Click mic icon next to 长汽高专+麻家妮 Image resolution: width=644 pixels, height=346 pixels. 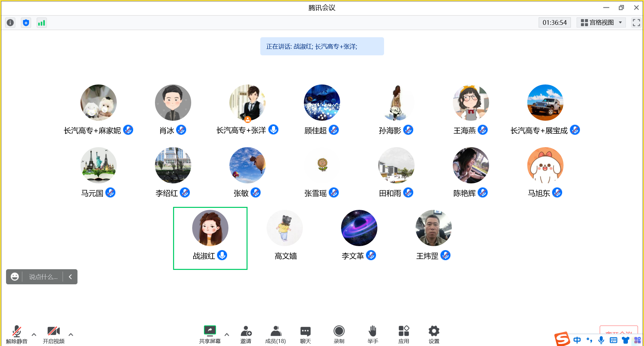[x=128, y=130]
